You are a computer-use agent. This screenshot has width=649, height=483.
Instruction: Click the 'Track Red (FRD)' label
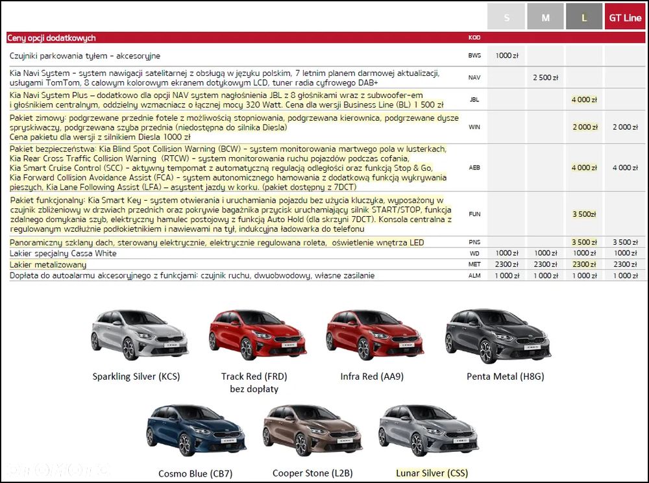254,377
